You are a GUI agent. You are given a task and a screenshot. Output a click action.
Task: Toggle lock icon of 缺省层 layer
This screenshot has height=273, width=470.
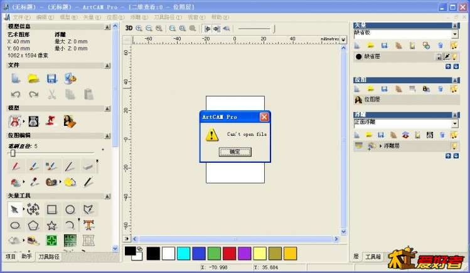(439, 56)
